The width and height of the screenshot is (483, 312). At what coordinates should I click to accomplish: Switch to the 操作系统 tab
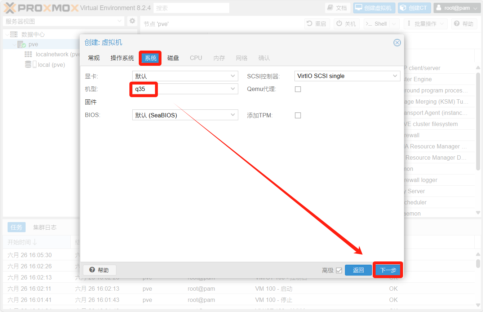[122, 58]
